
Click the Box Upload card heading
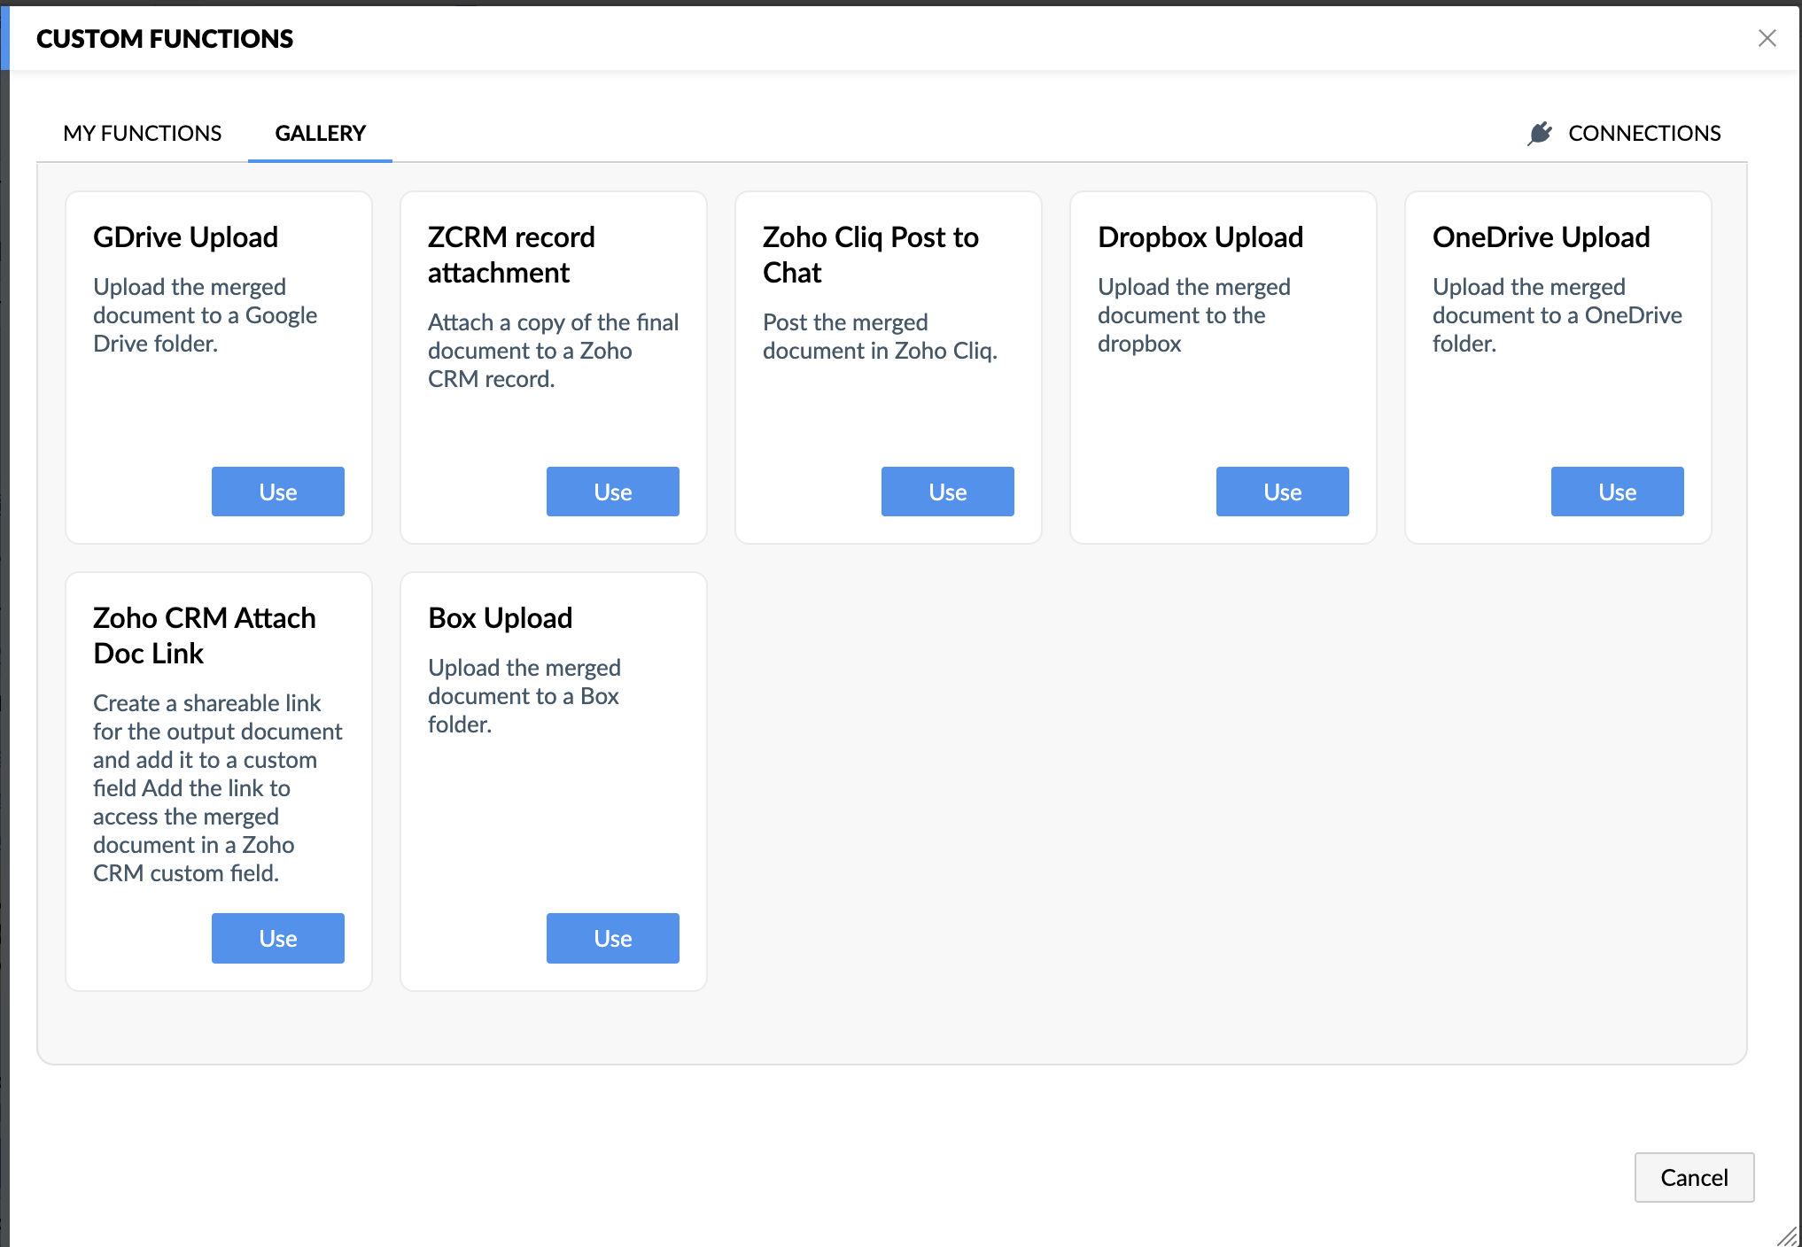click(500, 618)
